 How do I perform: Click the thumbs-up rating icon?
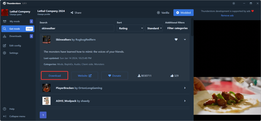[172, 75]
